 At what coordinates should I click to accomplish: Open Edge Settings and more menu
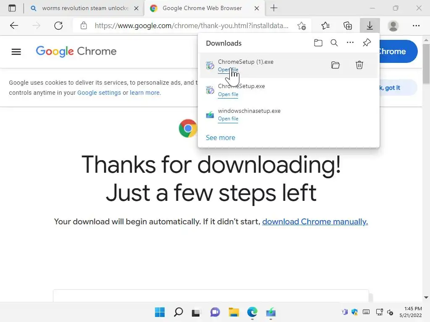click(x=416, y=26)
